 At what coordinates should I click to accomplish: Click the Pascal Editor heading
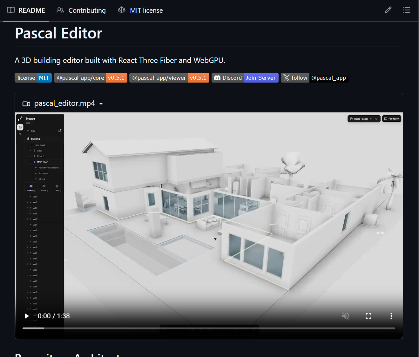(59, 33)
